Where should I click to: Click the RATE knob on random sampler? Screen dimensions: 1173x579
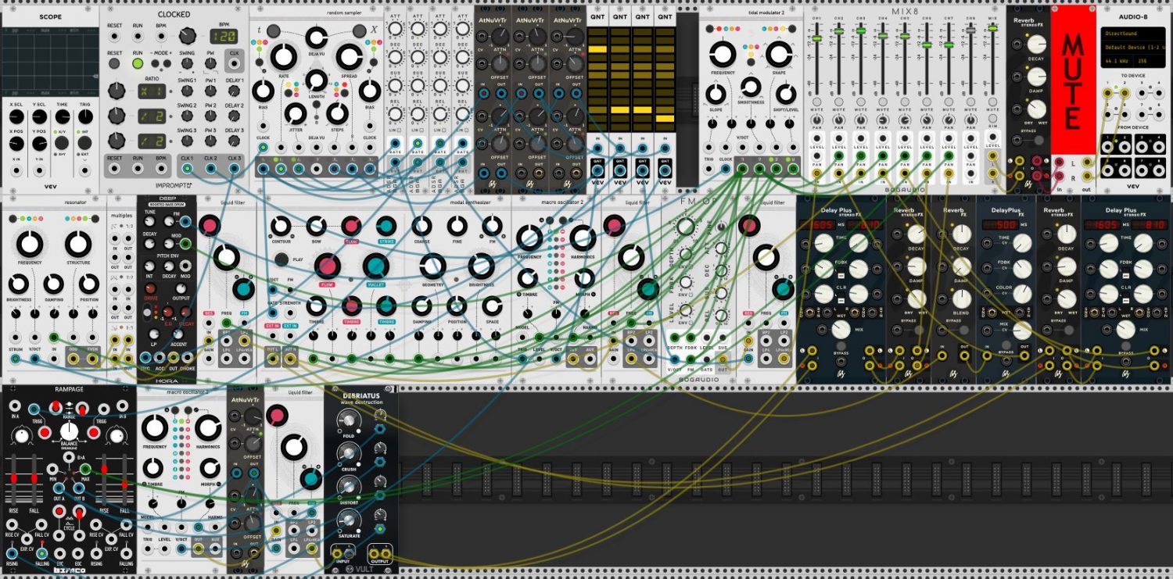(x=283, y=55)
